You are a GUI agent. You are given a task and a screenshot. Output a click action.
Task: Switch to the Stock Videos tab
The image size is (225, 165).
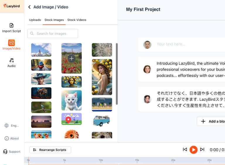pyautogui.click(x=77, y=20)
